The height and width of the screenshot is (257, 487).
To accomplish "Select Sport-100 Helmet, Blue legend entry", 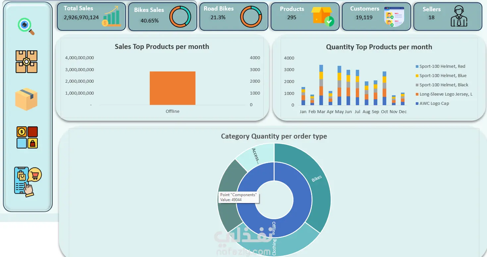I will coord(441,76).
